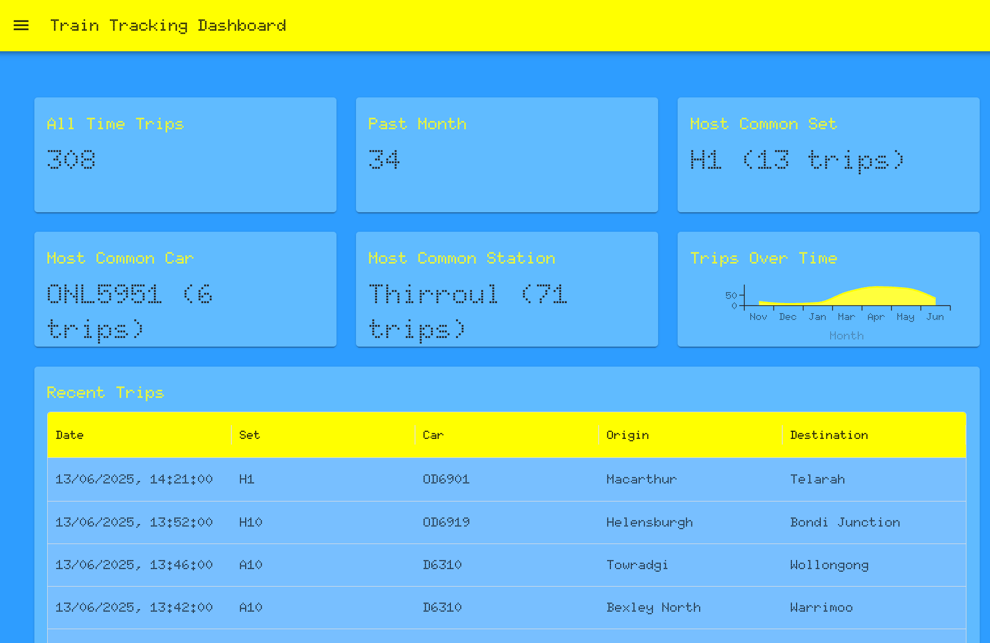Screen dimensions: 990x643
Task: Select the All Time Trips card
Action: point(185,154)
